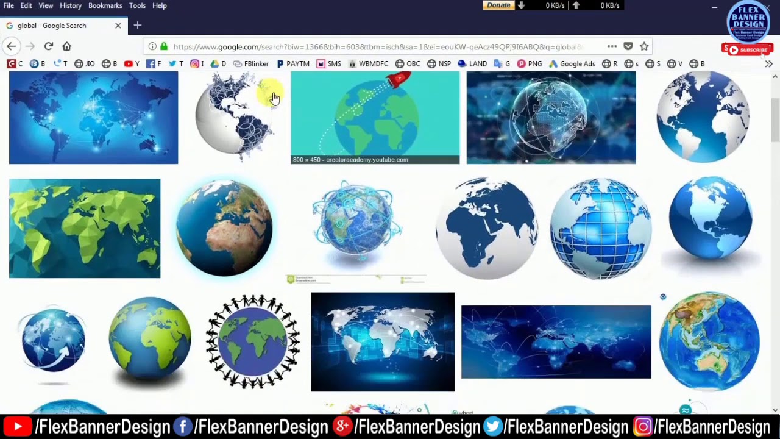780x439 pixels.
Task: Open the browser home page
Action: [67, 46]
